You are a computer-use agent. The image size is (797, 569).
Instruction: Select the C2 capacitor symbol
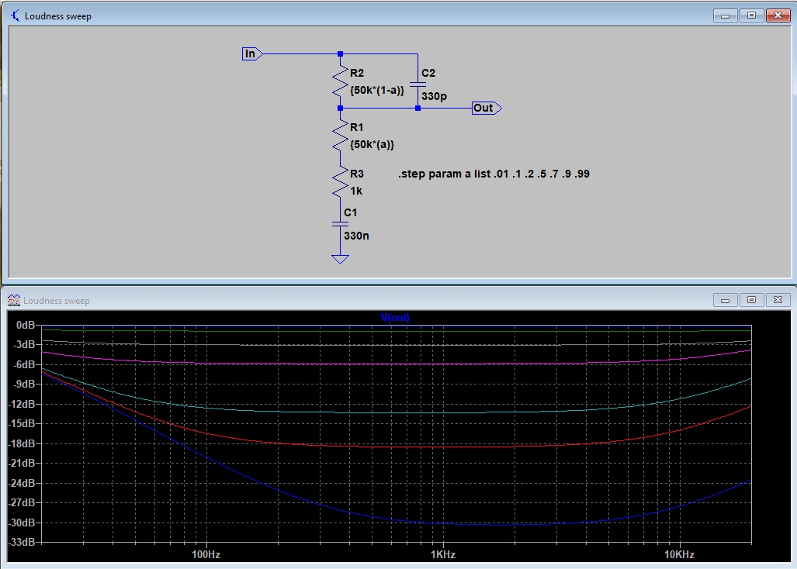pos(418,85)
